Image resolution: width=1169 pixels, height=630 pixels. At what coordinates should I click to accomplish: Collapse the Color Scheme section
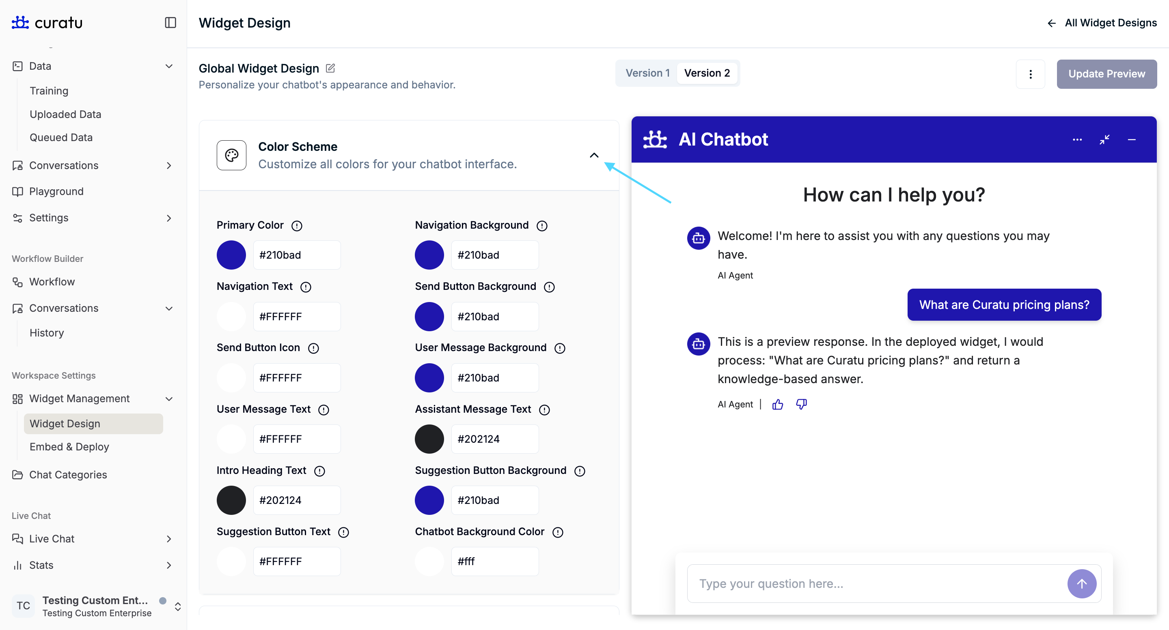pos(593,155)
